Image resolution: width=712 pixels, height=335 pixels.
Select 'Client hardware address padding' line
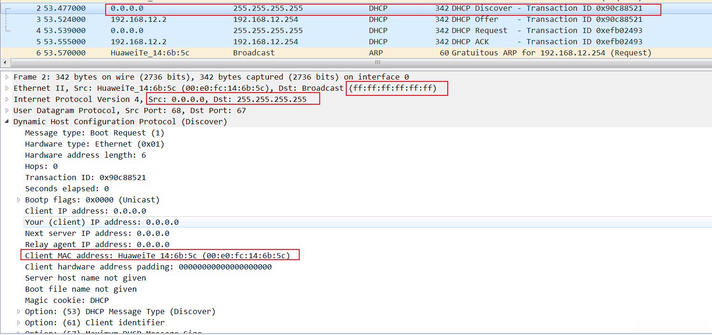[x=148, y=267]
